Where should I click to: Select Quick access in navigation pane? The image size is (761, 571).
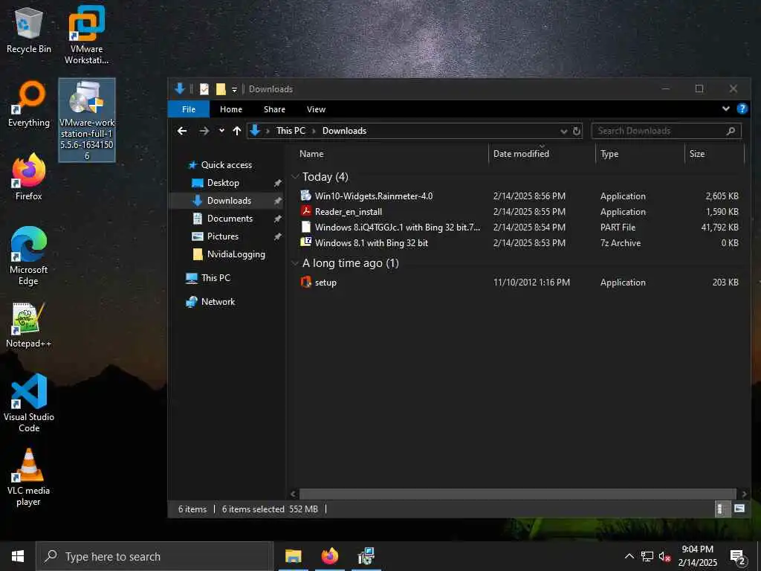click(226, 165)
